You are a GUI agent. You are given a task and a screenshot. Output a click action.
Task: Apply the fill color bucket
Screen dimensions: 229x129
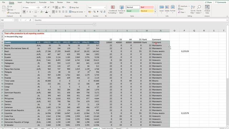click(x=42, y=12)
